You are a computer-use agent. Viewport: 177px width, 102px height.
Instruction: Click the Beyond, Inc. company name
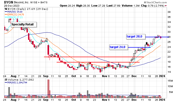click(x=21, y=2)
